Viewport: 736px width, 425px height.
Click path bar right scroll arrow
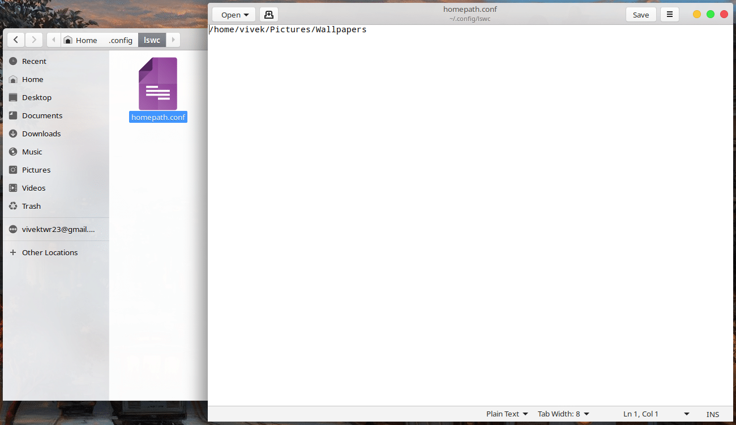pyautogui.click(x=173, y=40)
